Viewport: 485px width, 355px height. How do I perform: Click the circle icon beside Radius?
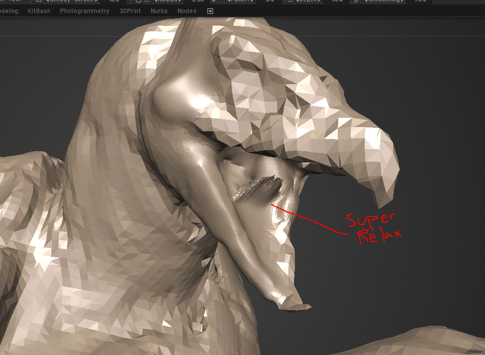[139, 1]
